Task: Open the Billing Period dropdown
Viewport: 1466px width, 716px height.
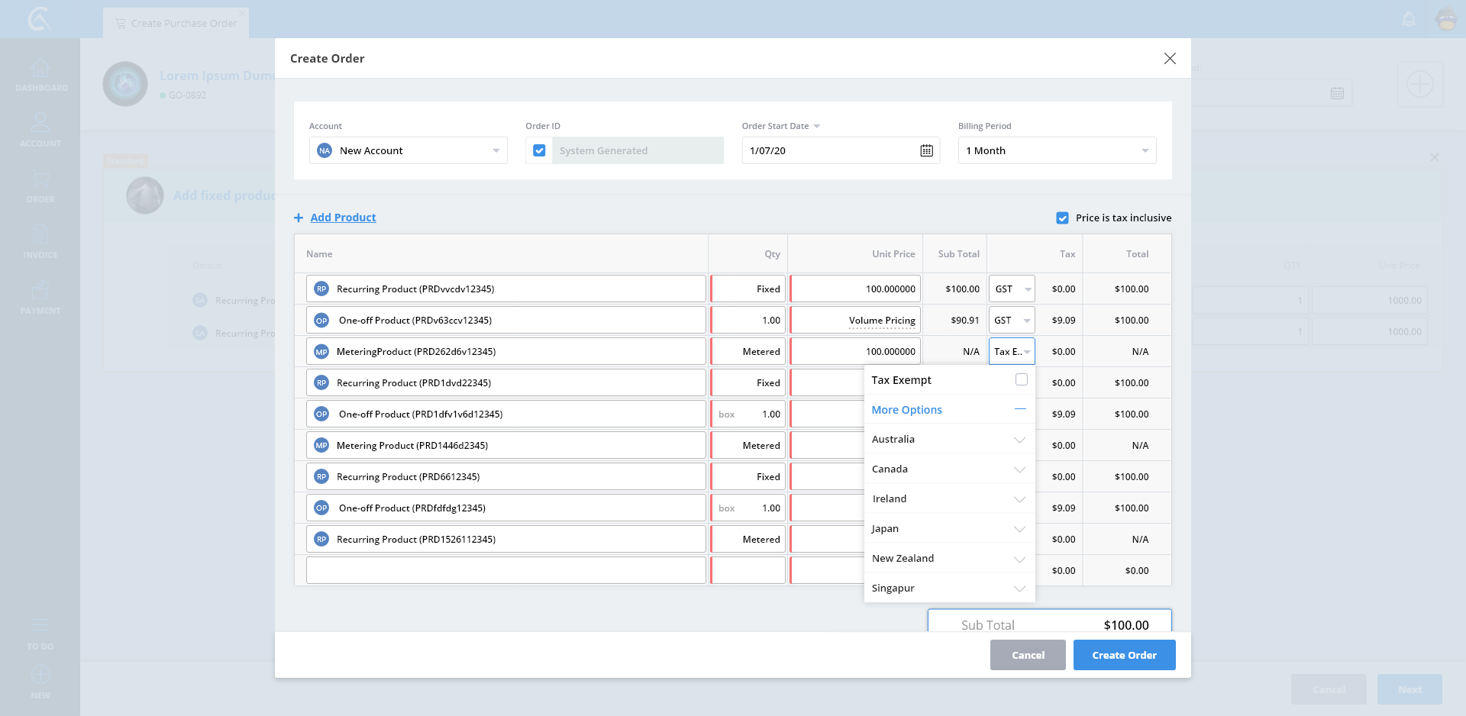Action: click(1057, 150)
